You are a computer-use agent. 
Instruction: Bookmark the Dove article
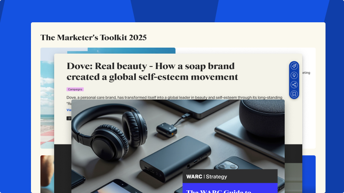(294, 94)
